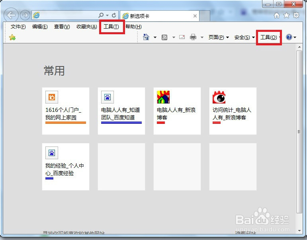This screenshot has width=307, height=240.
Task: Click the first empty tile after 我的经验 in the second row
Action: click(121, 167)
